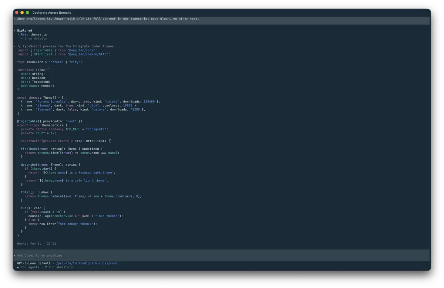Screen dimensions: 444x288
Task: Click the 'throw new Error' line
Action: 63,224
